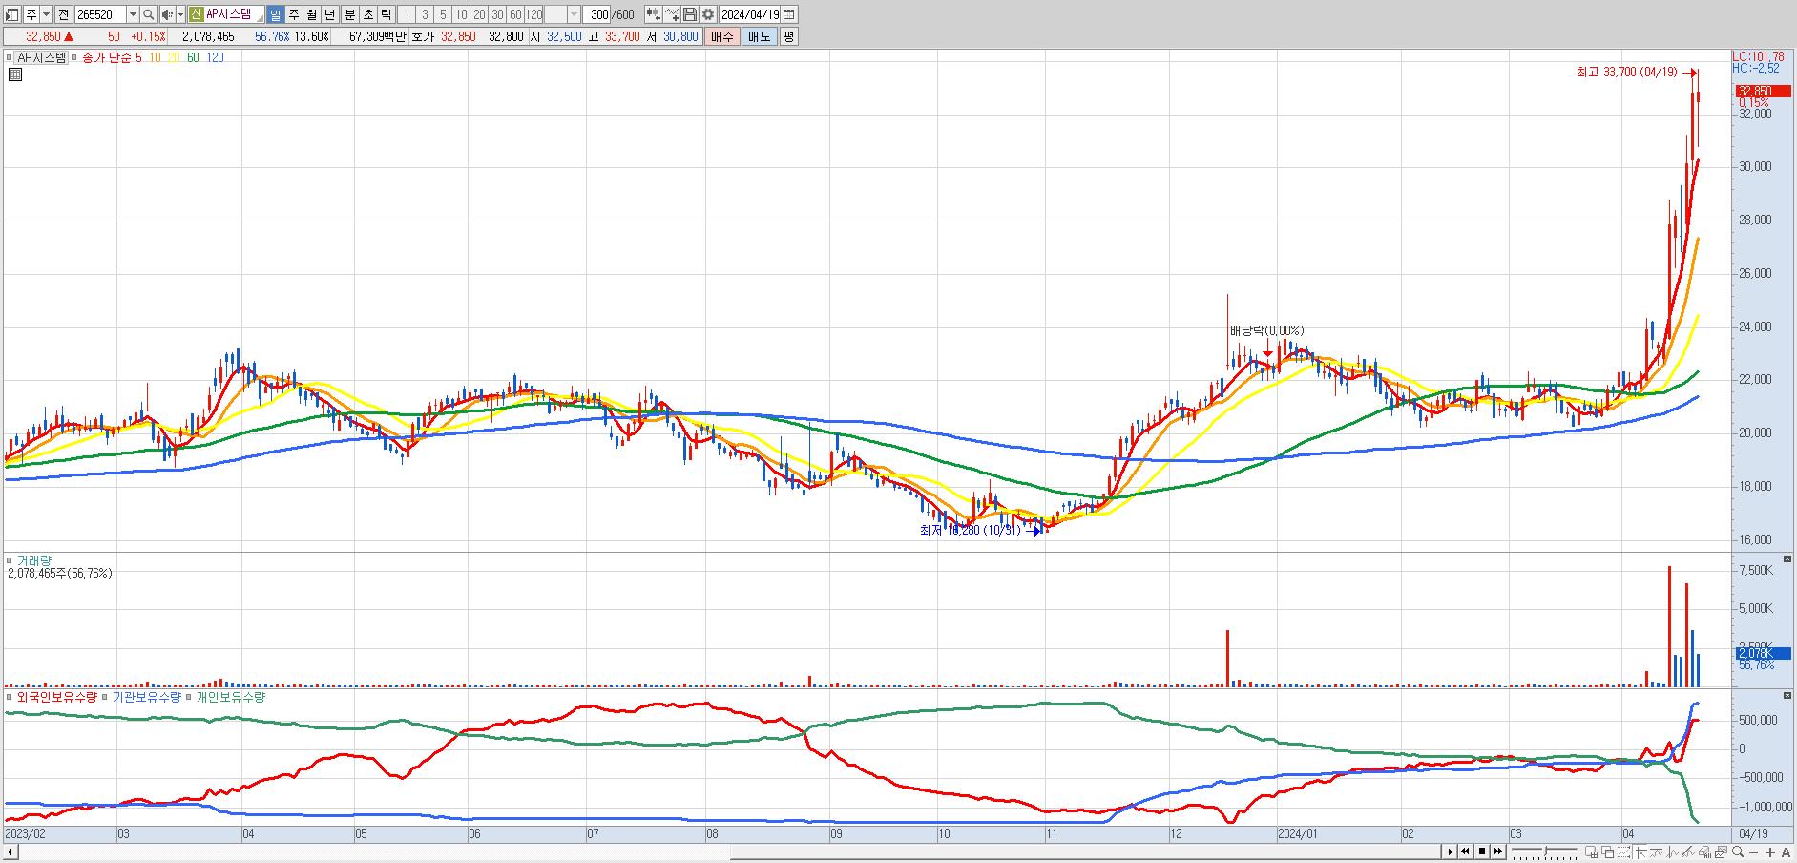This screenshot has height=863, width=1797.
Task: Click the fast-forward playback button
Action: [1498, 852]
